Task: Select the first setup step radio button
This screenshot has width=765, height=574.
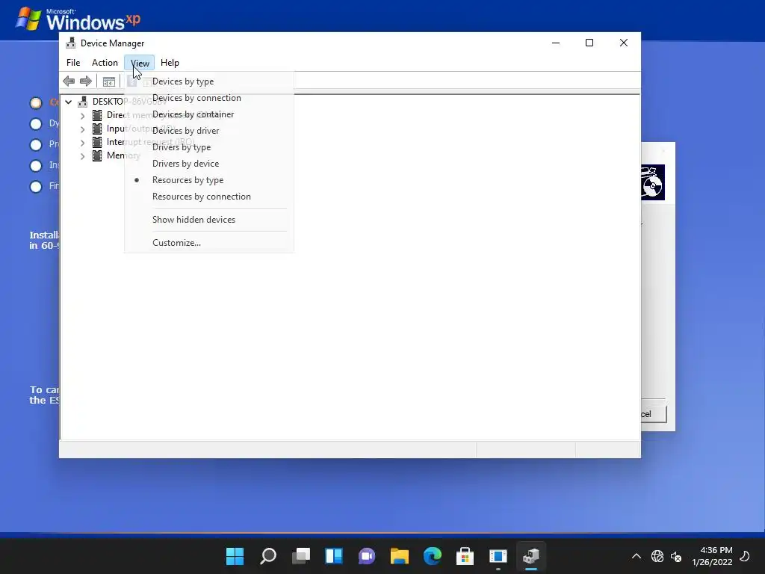Action: point(36,103)
